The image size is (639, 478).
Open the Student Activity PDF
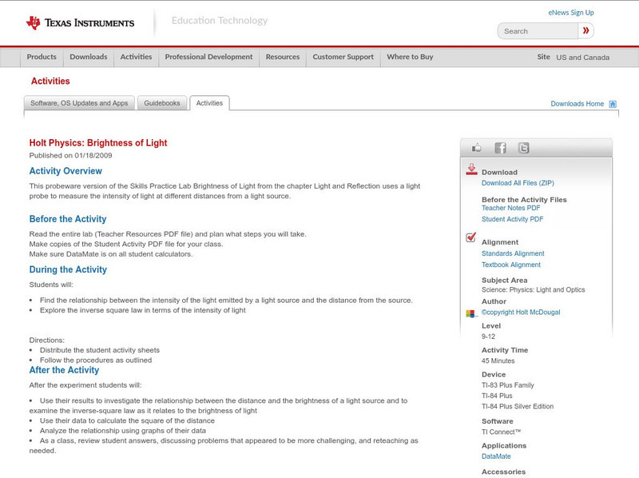(x=512, y=220)
